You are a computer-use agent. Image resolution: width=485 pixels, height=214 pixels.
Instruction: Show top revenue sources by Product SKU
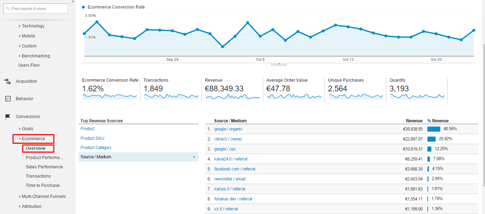92,138
